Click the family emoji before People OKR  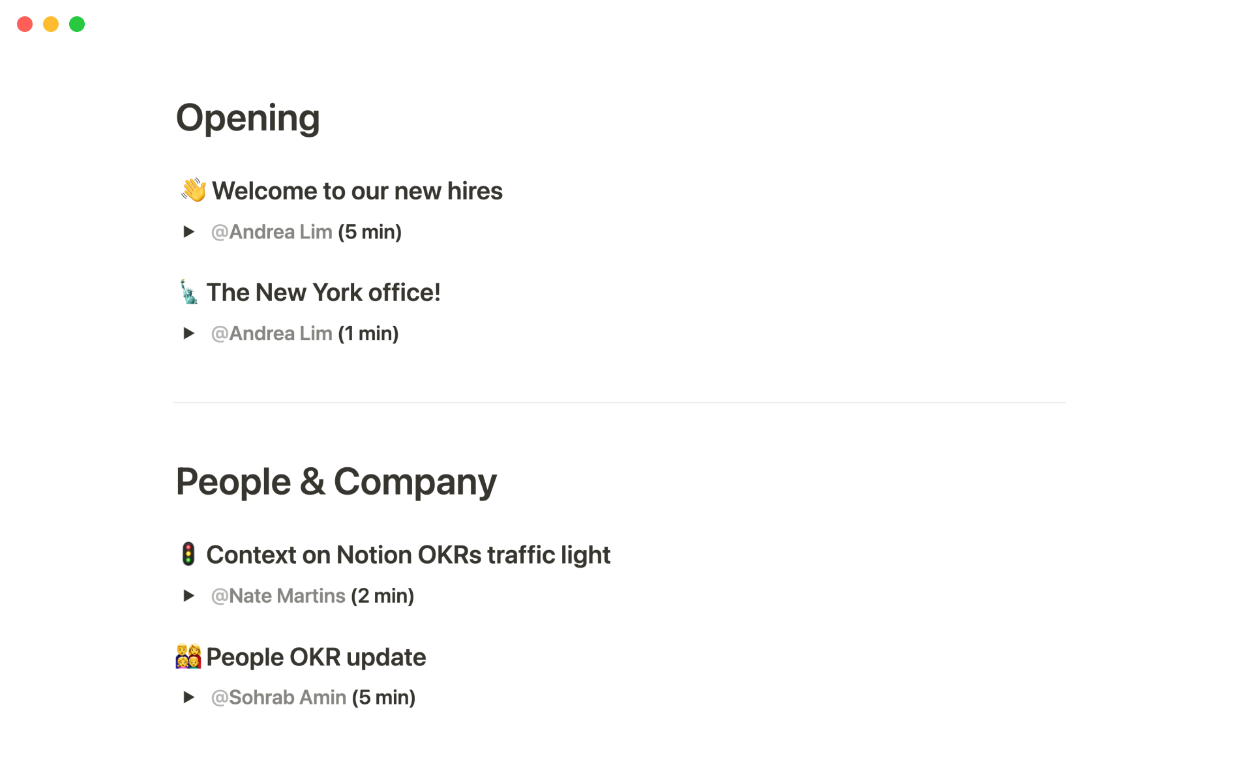pyautogui.click(x=188, y=656)
